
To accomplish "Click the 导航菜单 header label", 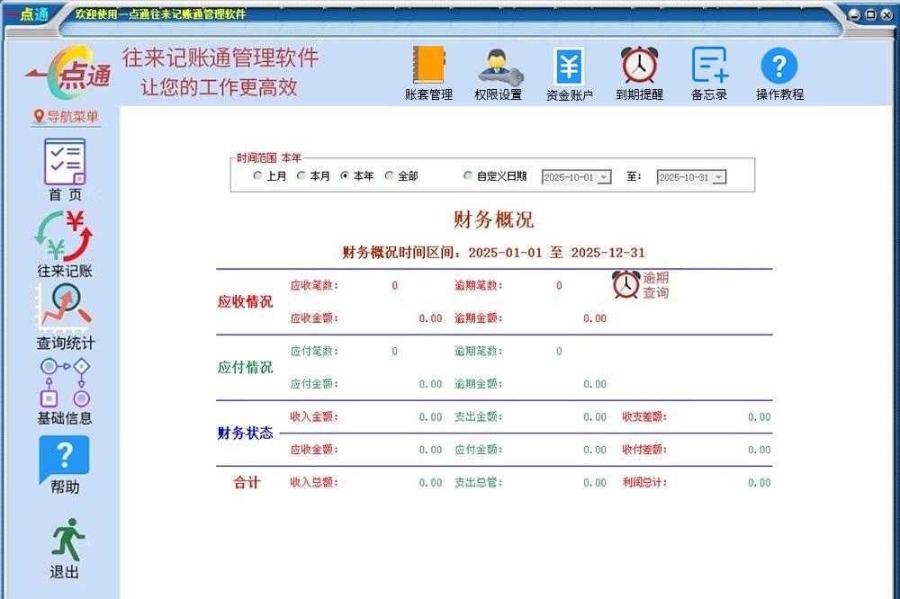I will tap(67, 117).
